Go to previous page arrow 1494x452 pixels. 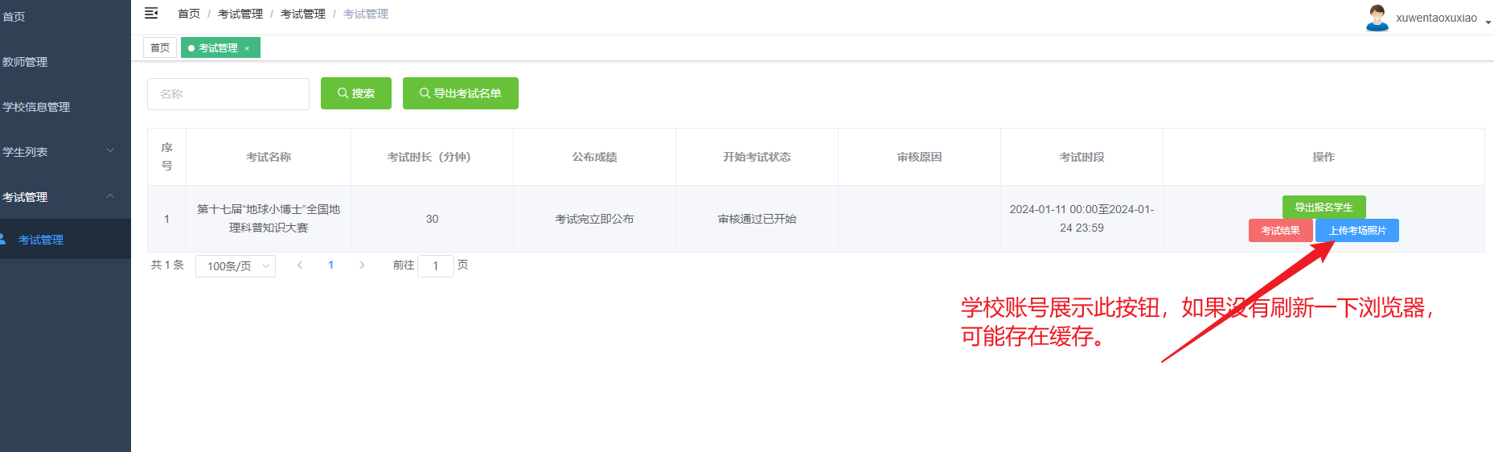(300, 265)
